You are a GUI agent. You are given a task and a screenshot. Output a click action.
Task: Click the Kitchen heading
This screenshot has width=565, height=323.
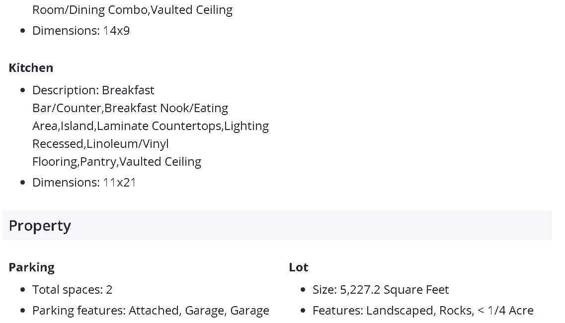coord(31,67)
